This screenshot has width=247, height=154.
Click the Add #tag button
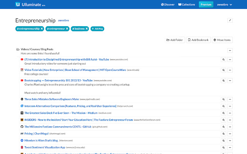click(97, 28)
